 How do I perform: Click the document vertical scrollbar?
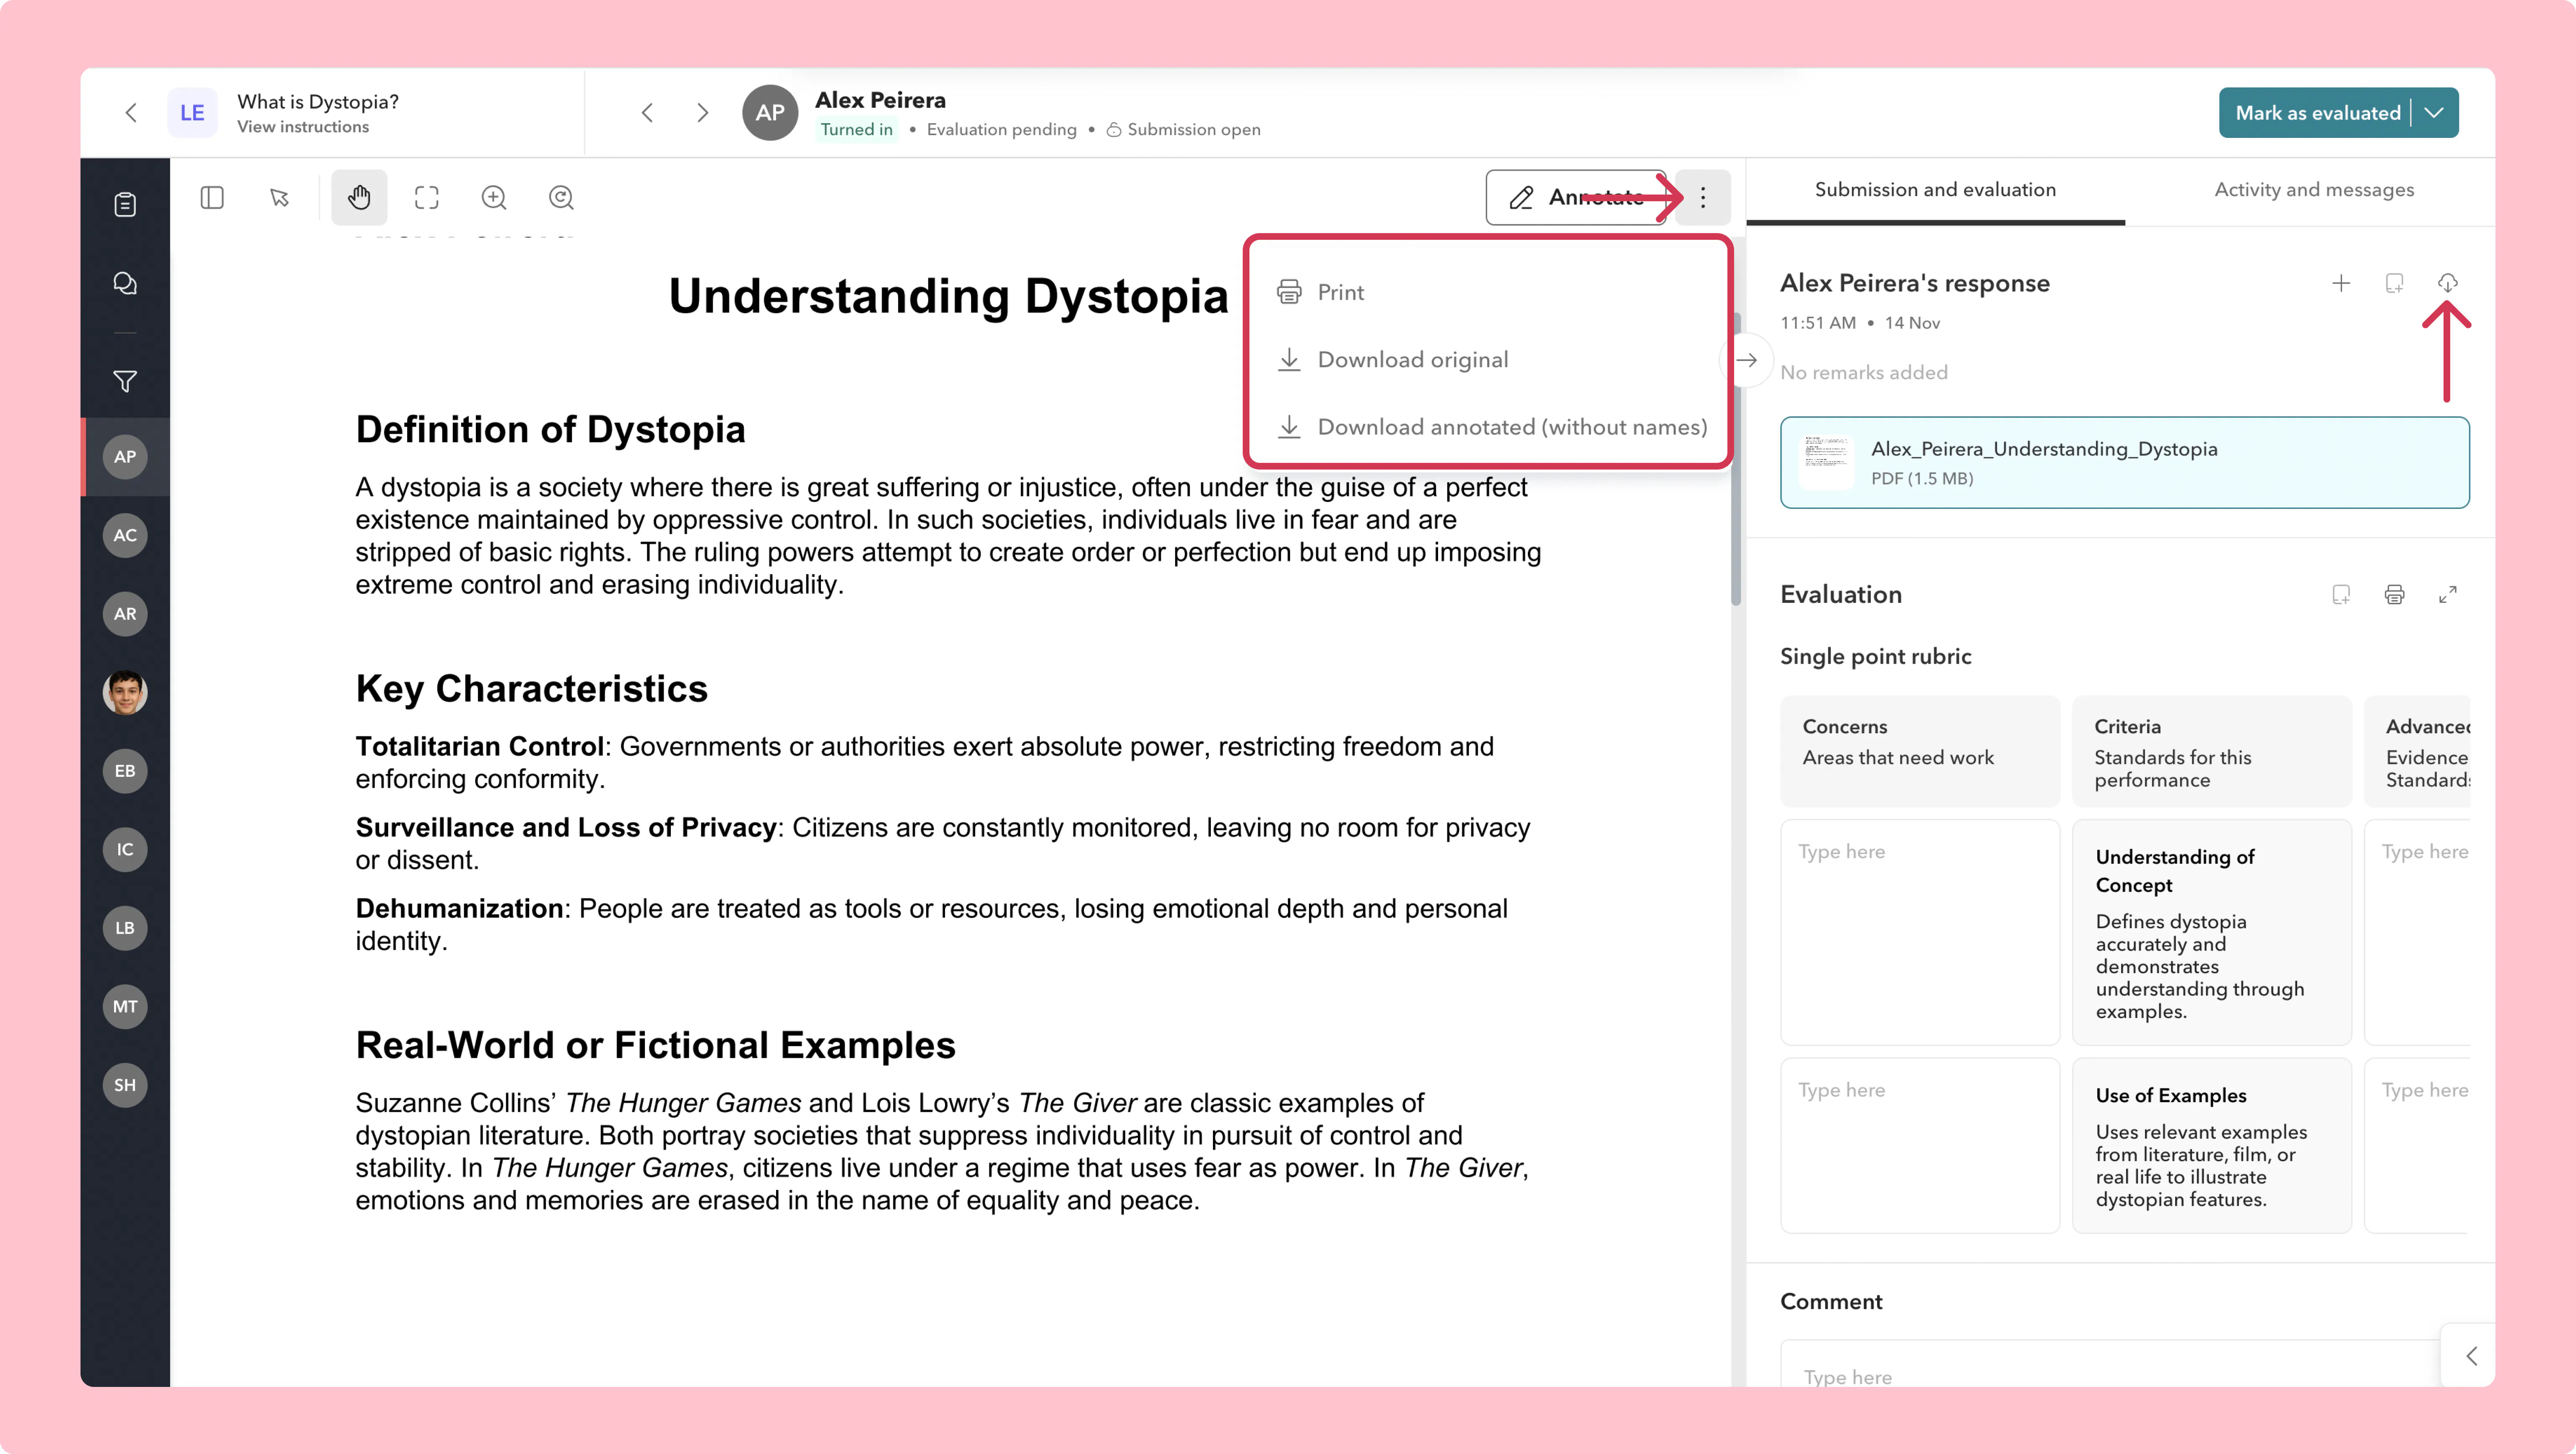(1736, 460)
